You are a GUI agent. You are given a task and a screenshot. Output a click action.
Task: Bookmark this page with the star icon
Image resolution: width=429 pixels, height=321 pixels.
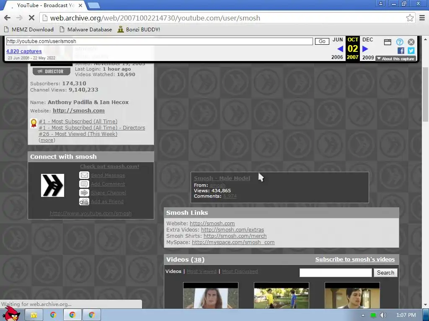tap(410, 18)
